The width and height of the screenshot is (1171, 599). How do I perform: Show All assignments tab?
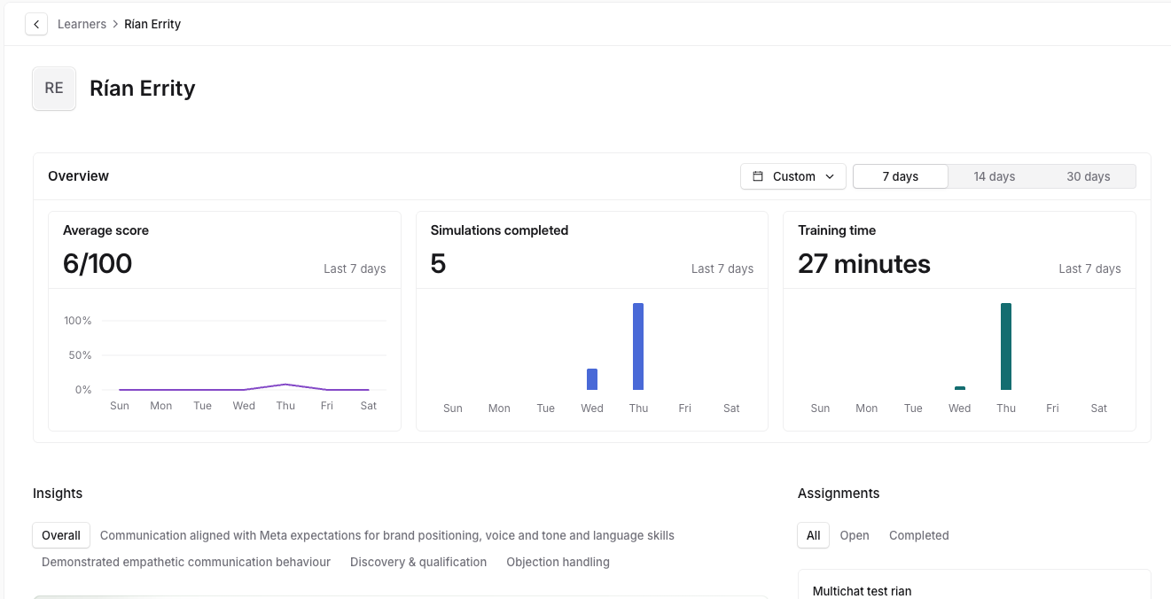[x=814, y=535]
